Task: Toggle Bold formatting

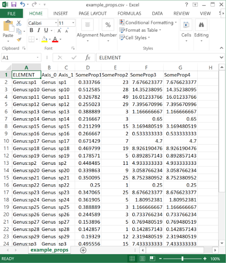Action: [31, 30]
